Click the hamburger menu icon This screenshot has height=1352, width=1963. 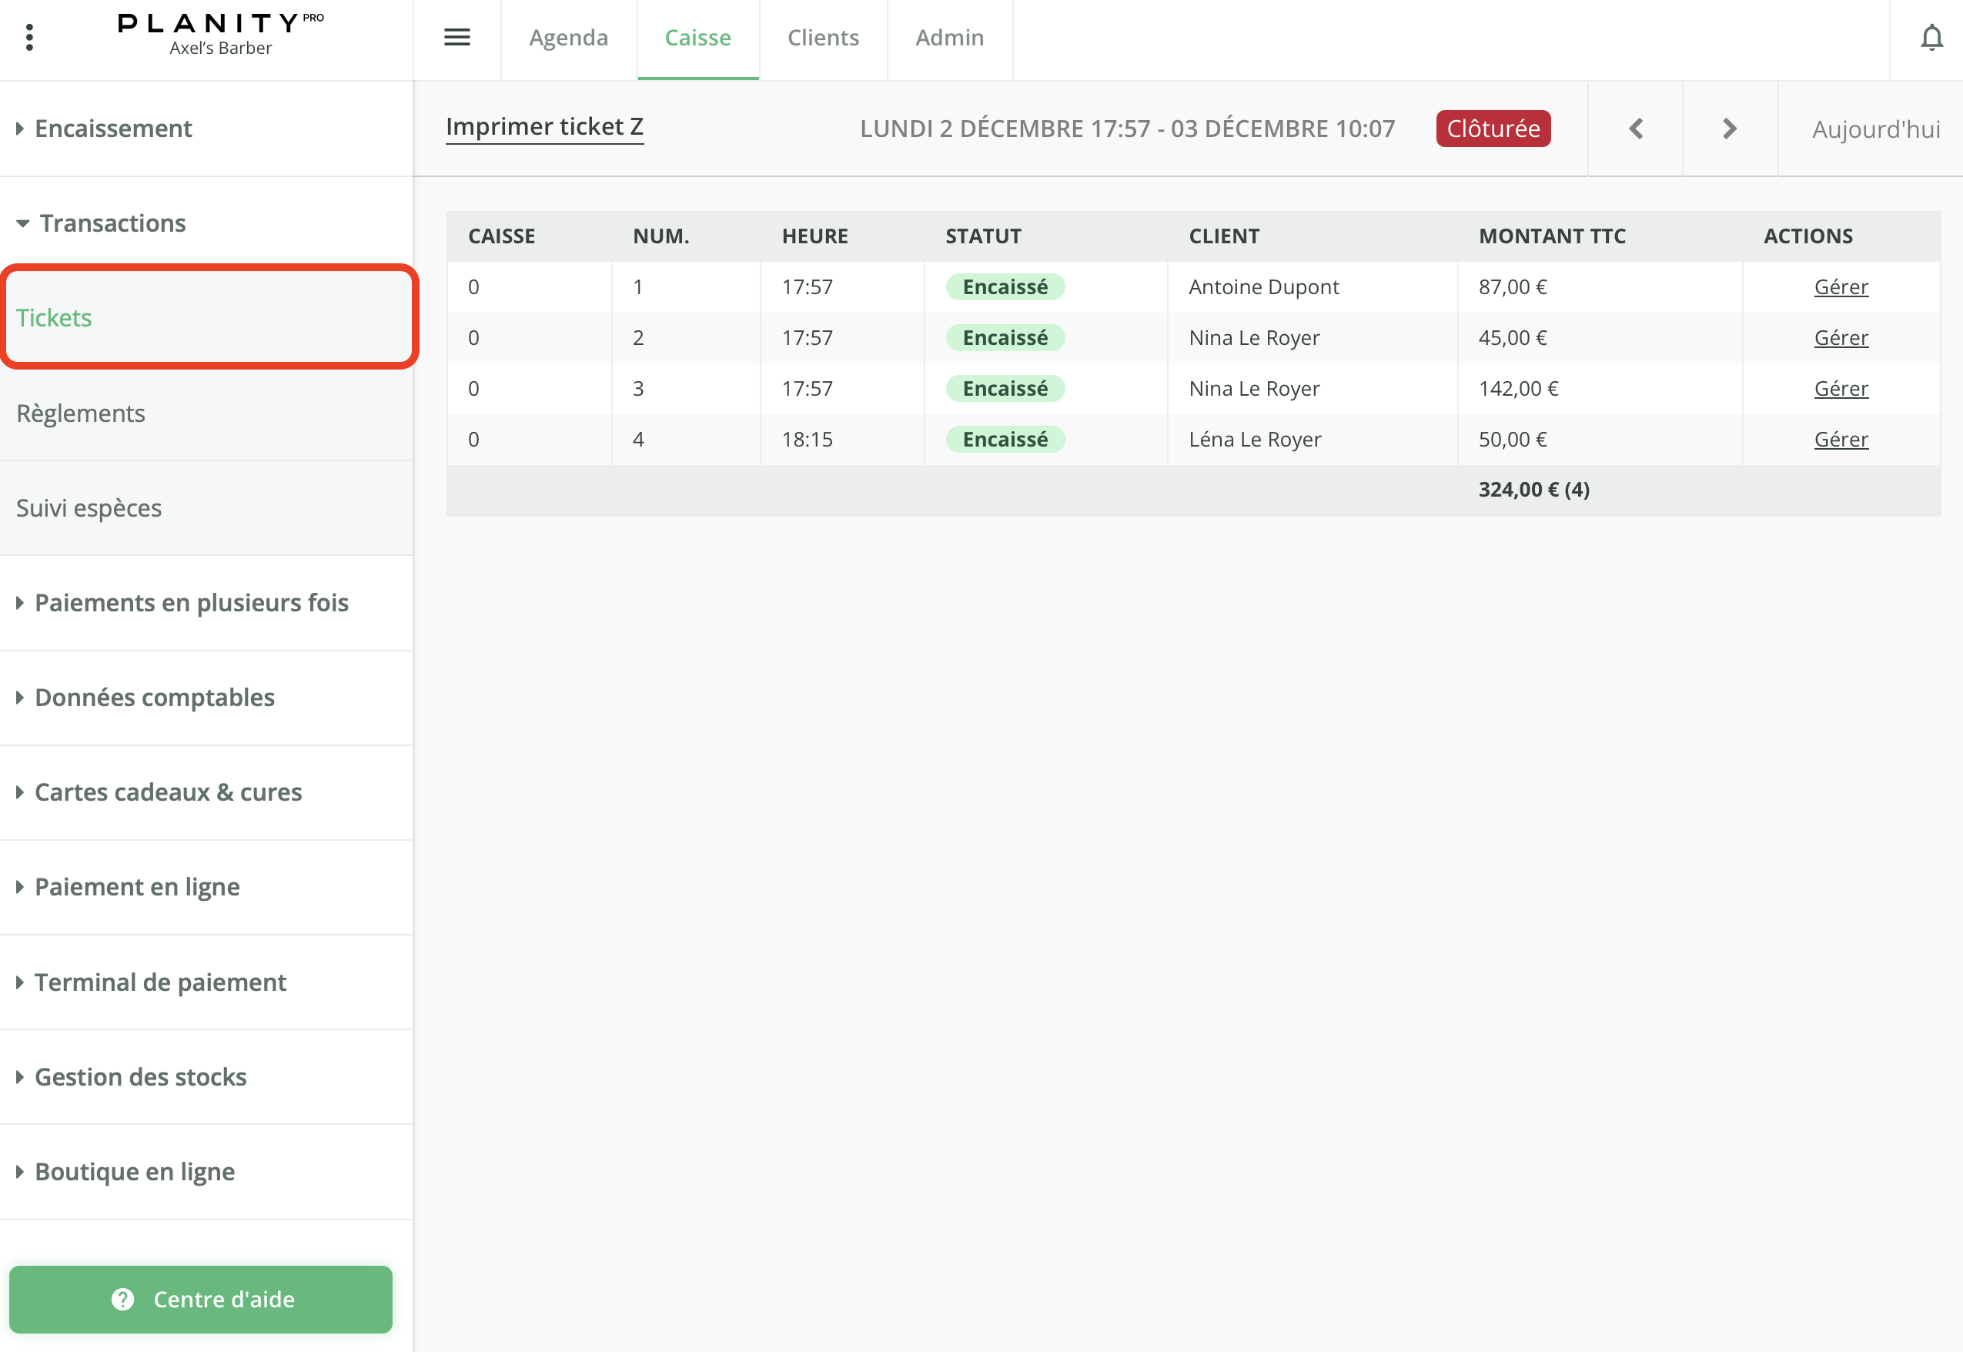click(456, 37)
